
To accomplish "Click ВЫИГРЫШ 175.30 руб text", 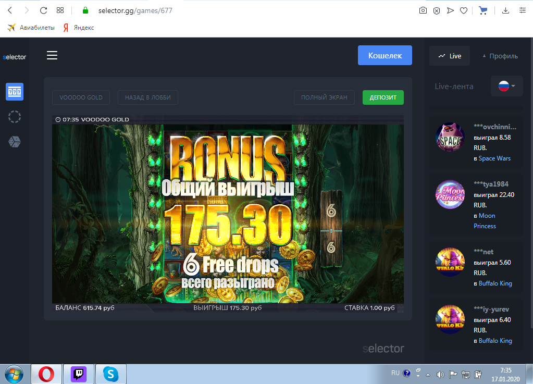I will (x=227, y=308).
